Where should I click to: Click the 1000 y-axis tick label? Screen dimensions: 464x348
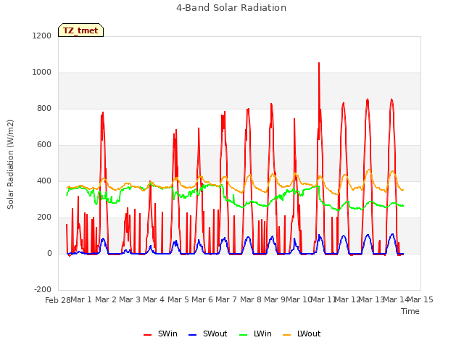point(42,72)
